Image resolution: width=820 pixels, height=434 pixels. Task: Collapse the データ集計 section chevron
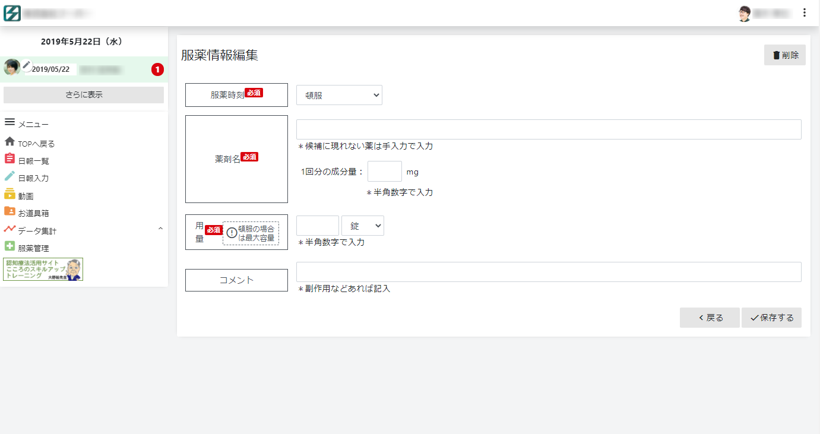(160, 229)
